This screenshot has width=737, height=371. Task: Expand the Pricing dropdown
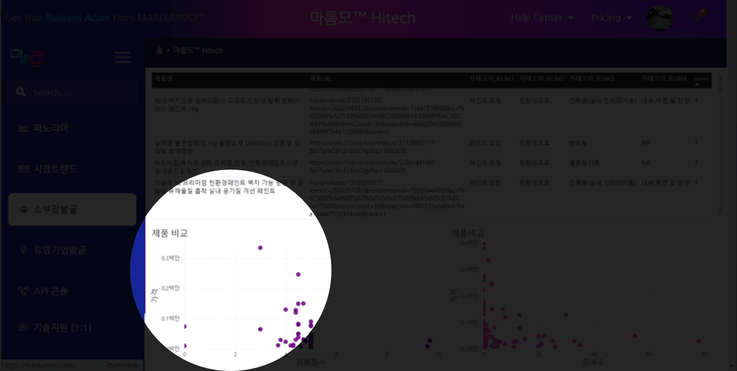[x=611, y=18]
